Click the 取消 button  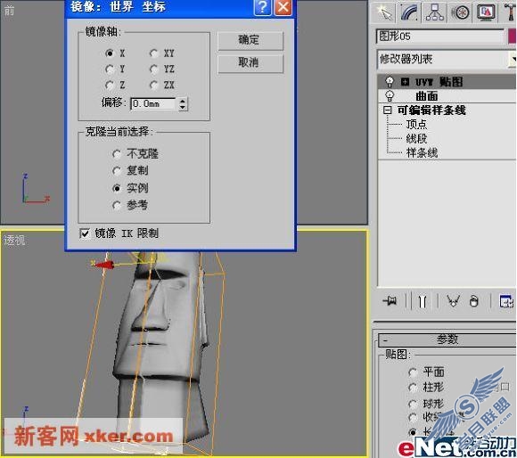click(x=250, y=63)
